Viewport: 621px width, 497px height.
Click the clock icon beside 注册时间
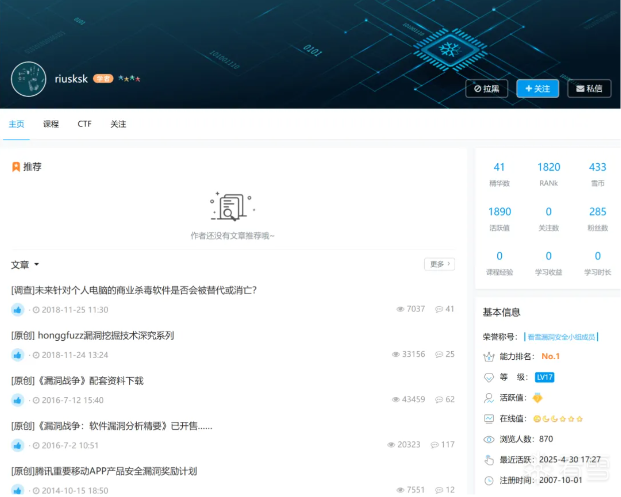pos(489,480)
